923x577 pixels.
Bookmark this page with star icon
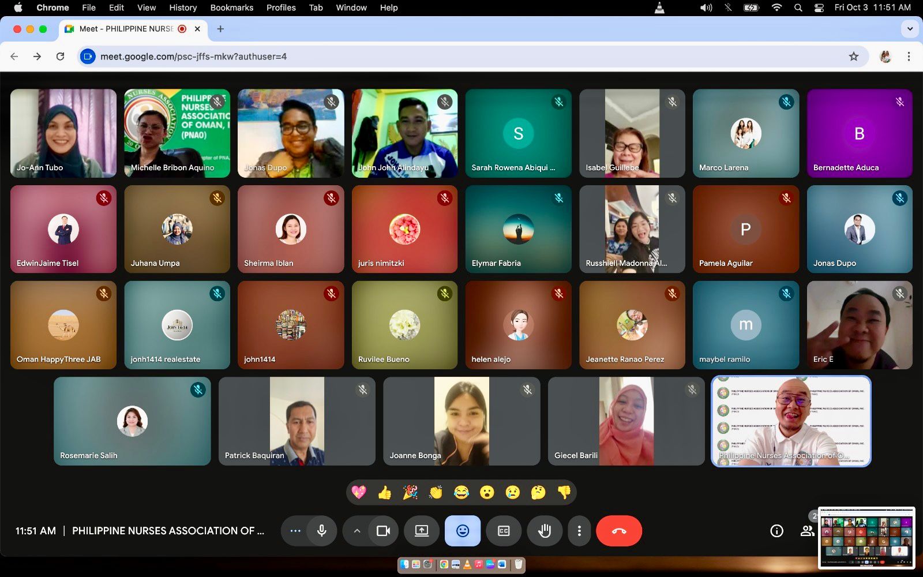coord(853,57)
